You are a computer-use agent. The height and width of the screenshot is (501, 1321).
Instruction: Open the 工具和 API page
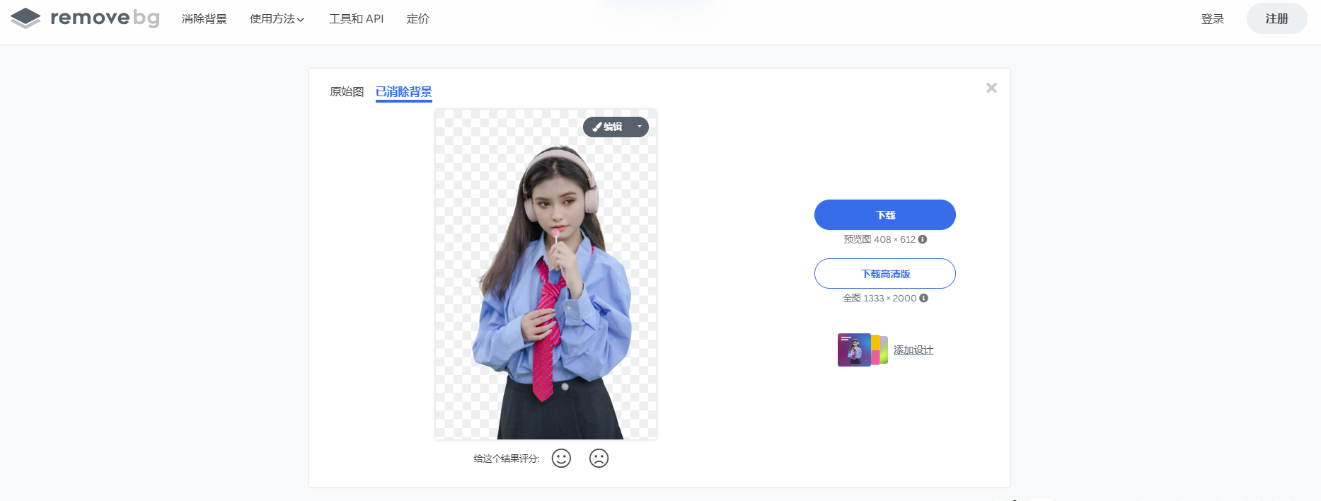click(356, 19)
